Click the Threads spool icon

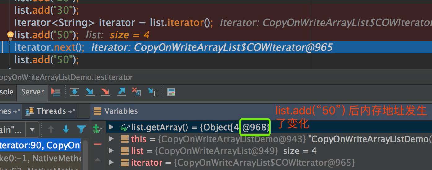tap(30, 111)
